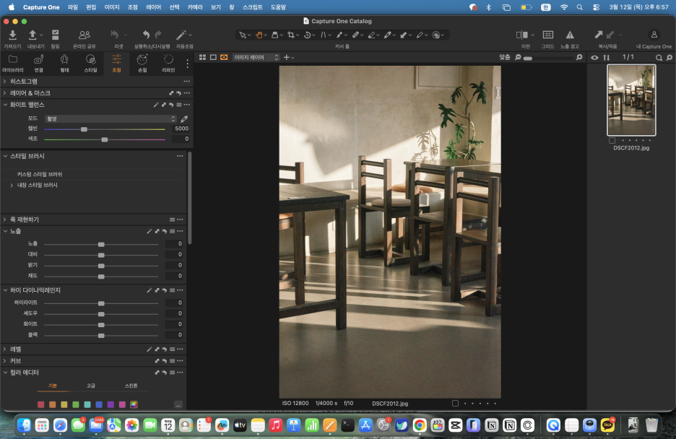
Task: Open the 카메라 menu
Action: coord(195,7)
